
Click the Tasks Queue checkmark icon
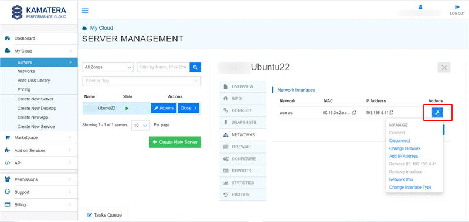coord(89,215)
